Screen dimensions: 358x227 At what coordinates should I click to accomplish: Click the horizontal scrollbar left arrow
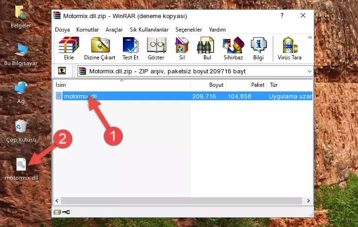(x=57, y=201)
